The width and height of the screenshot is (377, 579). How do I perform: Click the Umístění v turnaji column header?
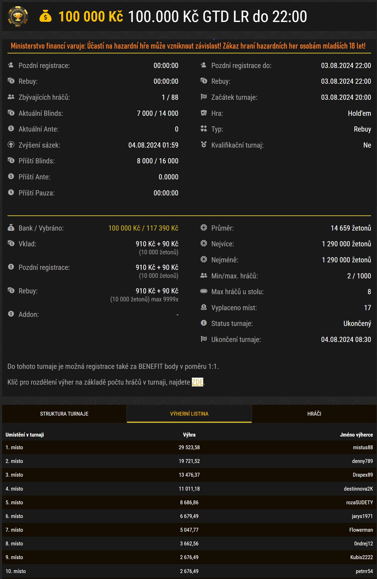[25, 435]
